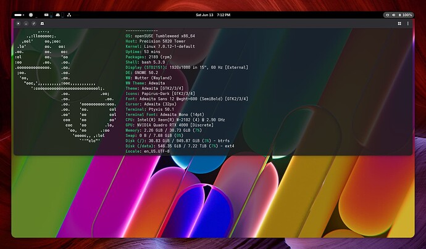Click the 'Terminal: Ptyxis 50.1' line
Viewport: 426px width, 249px height.
point(149,109)
